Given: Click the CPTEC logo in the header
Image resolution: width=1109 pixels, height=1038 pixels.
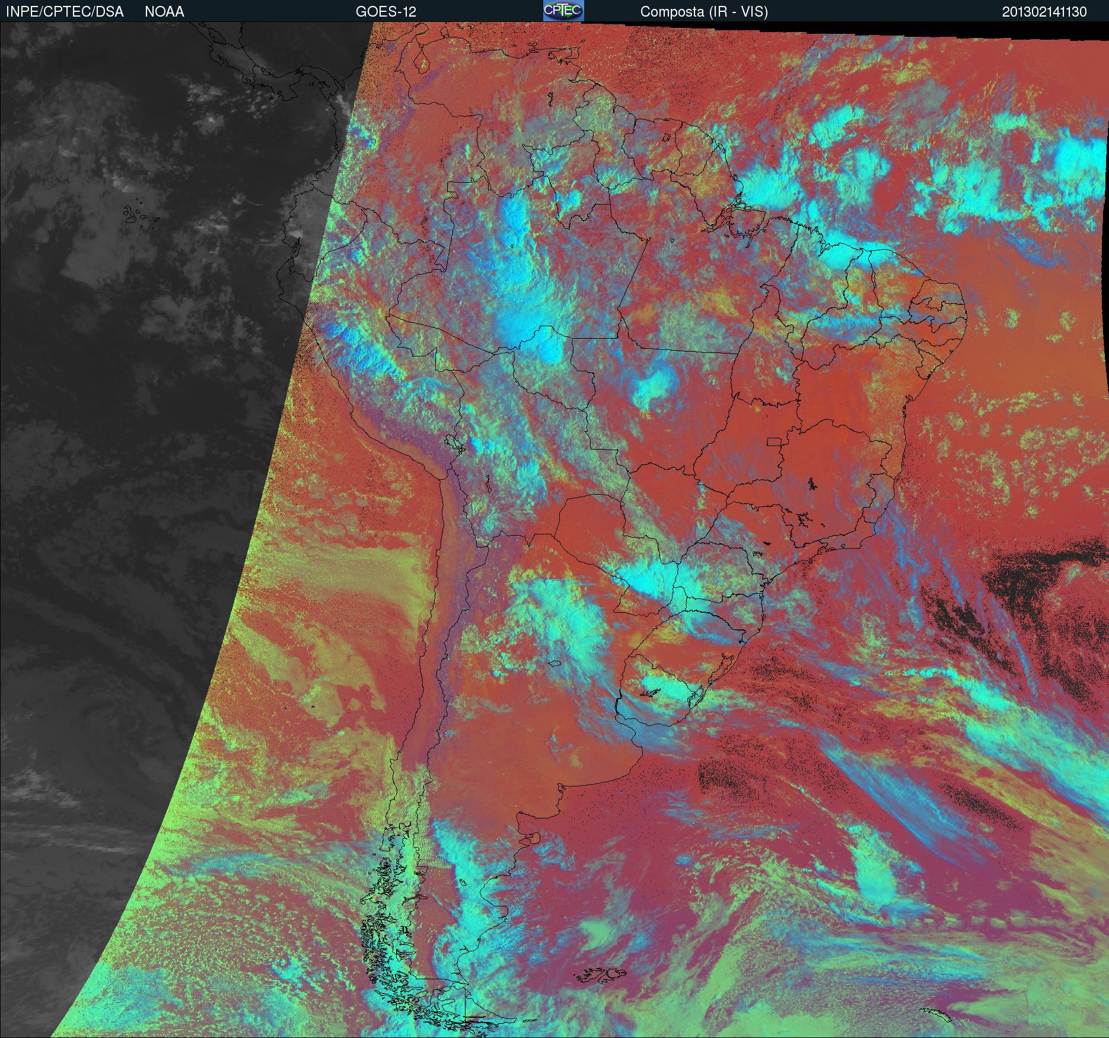Looking at the screenshot, I should click(563, 11).
